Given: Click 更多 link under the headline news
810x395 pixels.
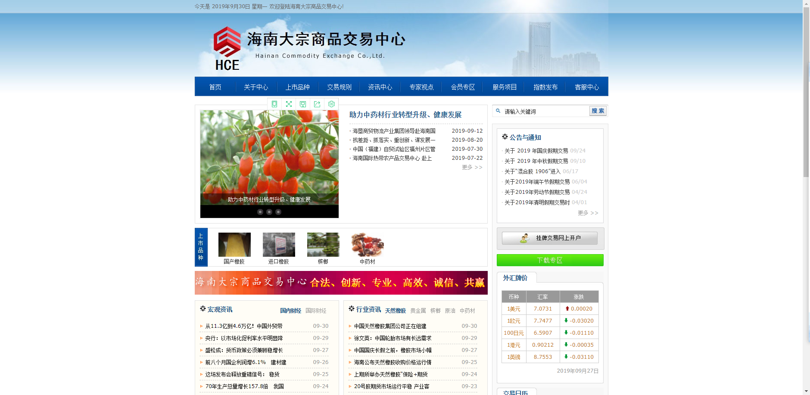Looking at the screenshot, I should click(x=472, y=167).
